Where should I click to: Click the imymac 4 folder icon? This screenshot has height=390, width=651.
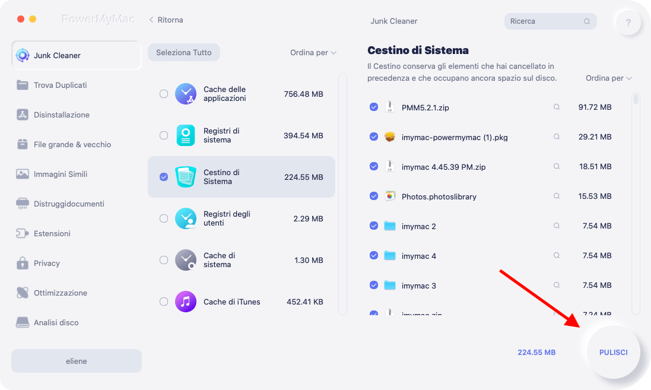tap(389, 255)
